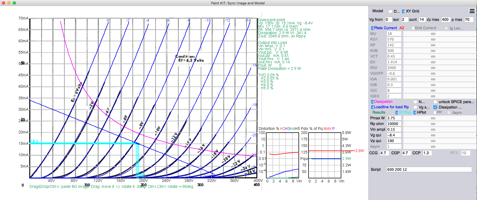Viewport: 477px width, 200px height.
Task: Click the Vg from input field
Action: (388, 19)
